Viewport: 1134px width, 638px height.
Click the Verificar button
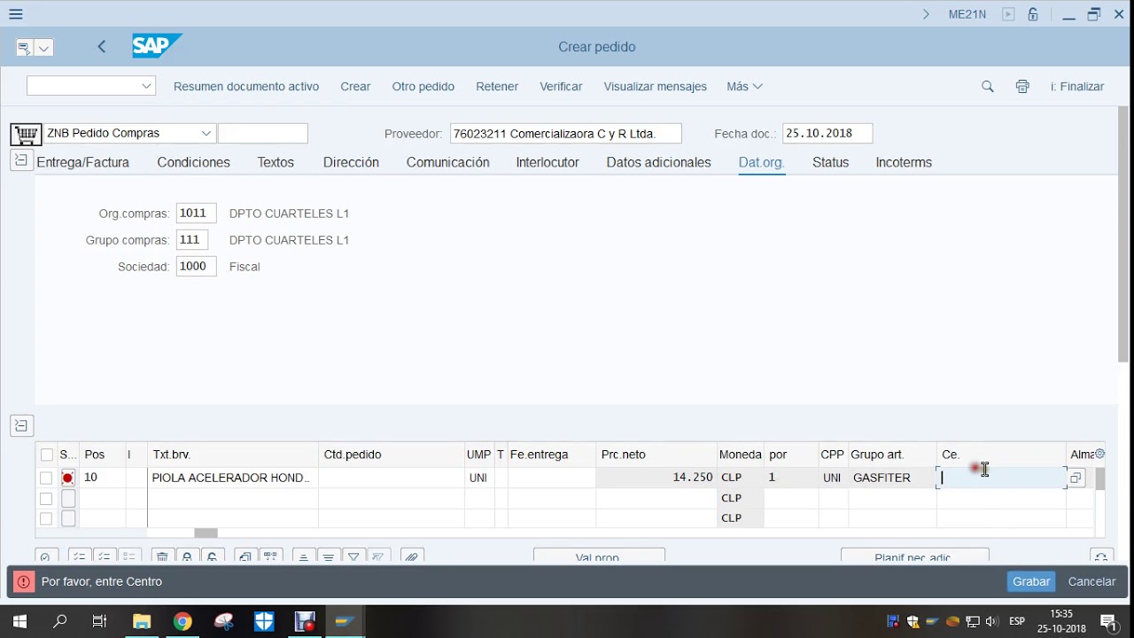tap(561, 86)
